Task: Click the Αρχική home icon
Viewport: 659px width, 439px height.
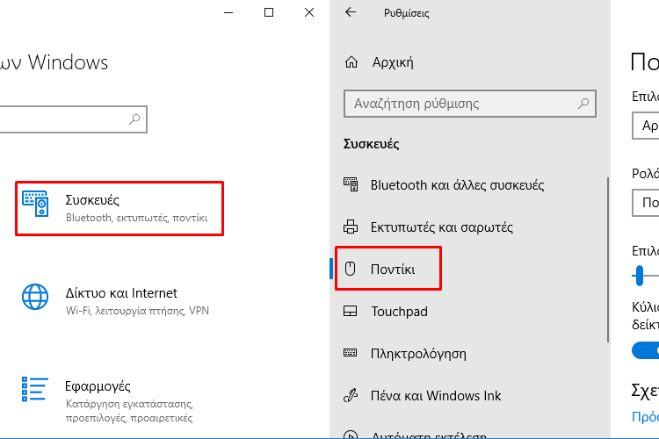Action: point(351,62)
